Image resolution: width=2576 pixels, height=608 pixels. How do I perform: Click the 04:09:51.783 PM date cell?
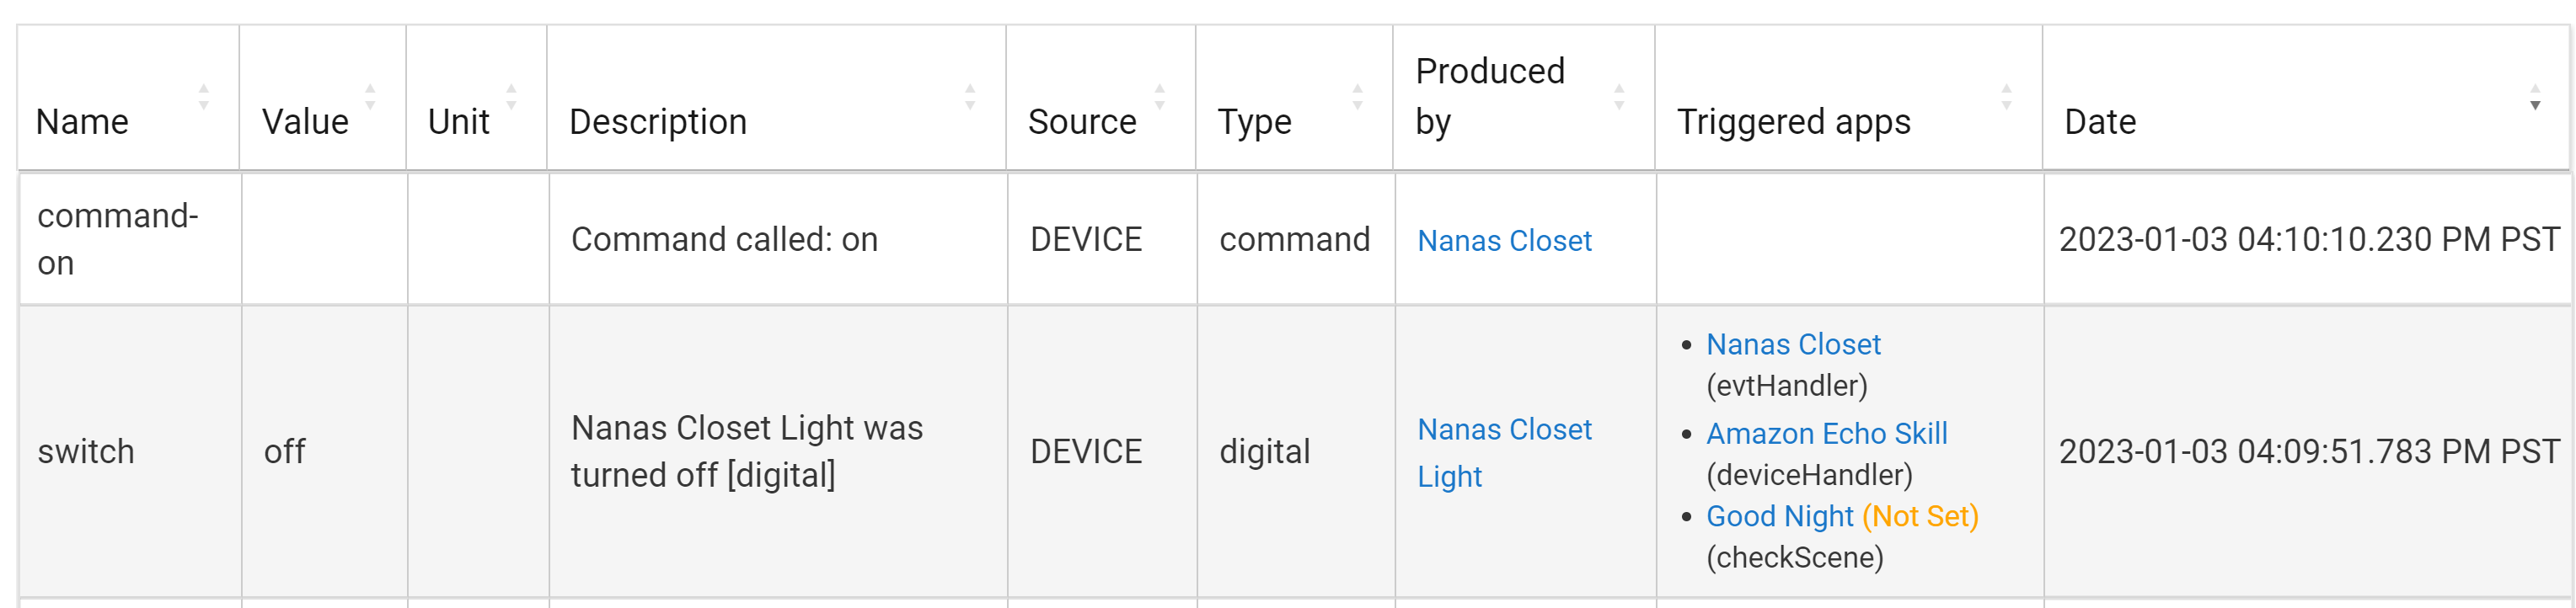pyautogui.click(x=2308, y=452)
